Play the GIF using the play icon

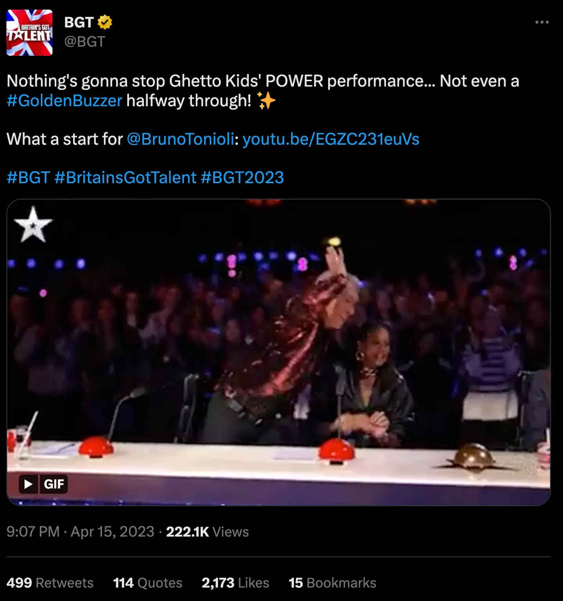pyautogui.click(x=29, y=484)
